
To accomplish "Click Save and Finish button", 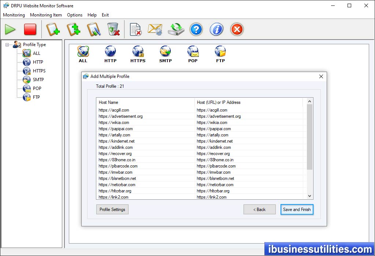I will click(297, 210).
